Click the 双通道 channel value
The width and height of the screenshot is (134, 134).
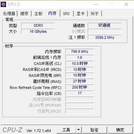pyautogui.click(x=105, y=25)
